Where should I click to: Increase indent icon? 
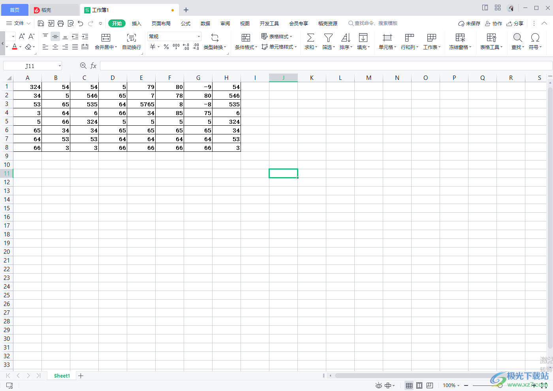pyautogui.click(x=85, y=36)
